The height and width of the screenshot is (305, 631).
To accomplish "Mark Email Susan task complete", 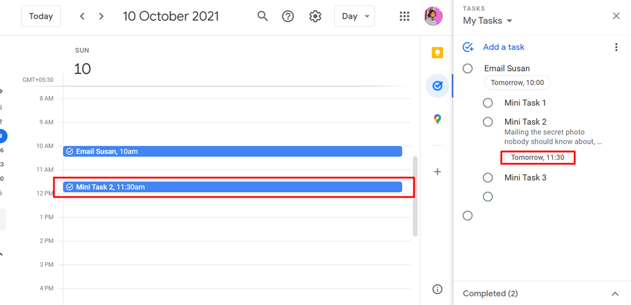I will pos(467,69).
